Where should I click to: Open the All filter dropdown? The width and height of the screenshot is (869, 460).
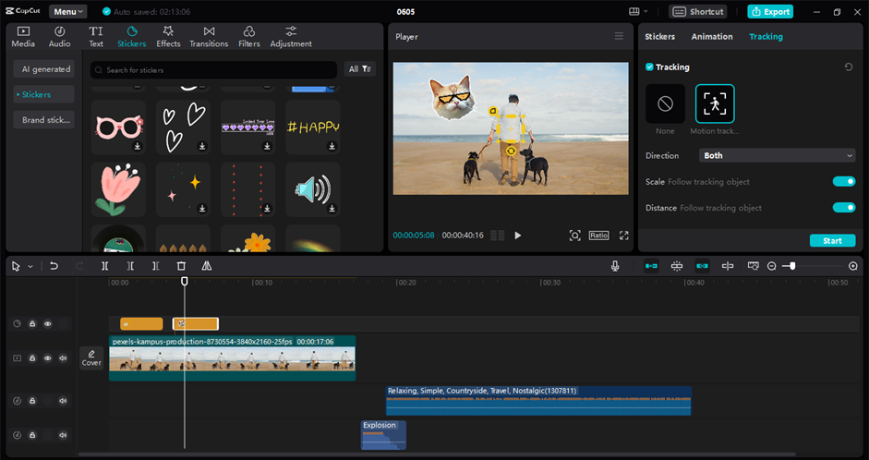click(x=359, y=69)
